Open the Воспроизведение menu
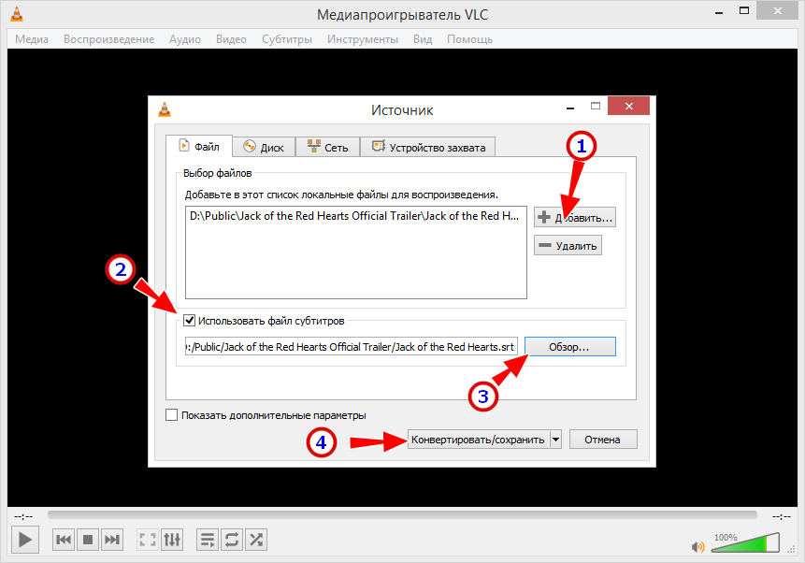The height and width of the screenshot is (563, 805). pyautogui.click(x=108, y=39)
